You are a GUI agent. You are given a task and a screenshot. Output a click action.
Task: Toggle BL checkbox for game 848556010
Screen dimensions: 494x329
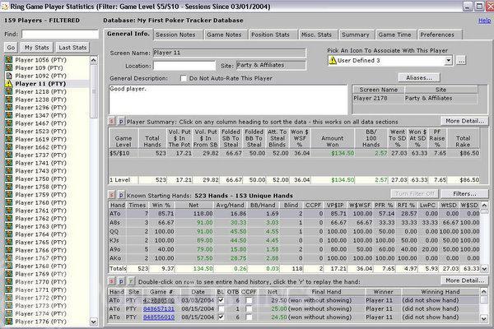pyautogui.click(x=221, y=317)
